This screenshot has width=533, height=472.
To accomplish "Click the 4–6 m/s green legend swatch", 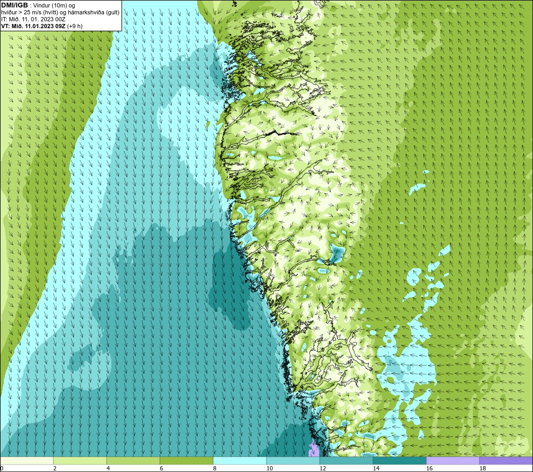I will tap(133, 460).
